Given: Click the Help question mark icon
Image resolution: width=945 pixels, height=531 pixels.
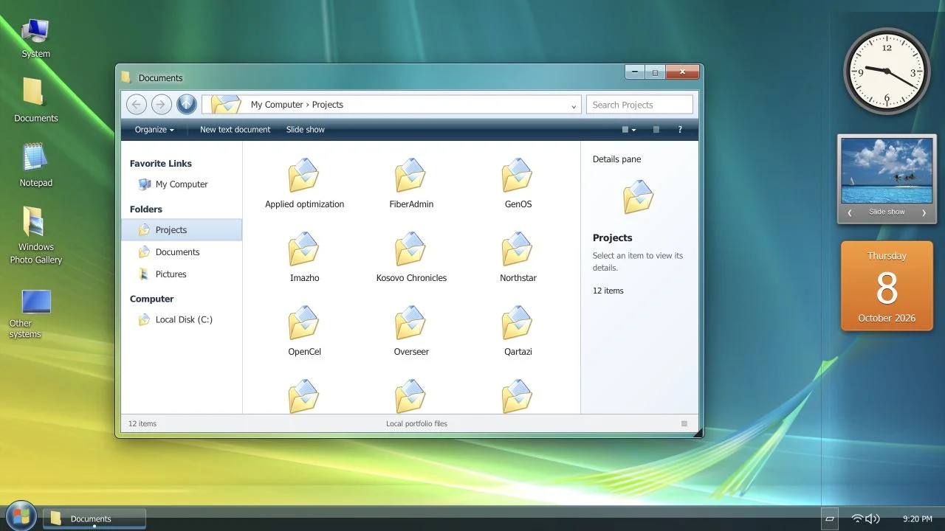Looking at the screenshot, I should pos(680,130).
